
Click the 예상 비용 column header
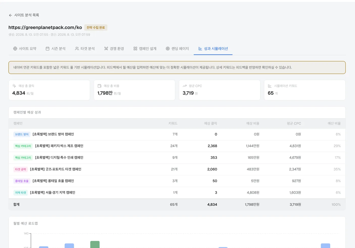click(x=253, y=123)
